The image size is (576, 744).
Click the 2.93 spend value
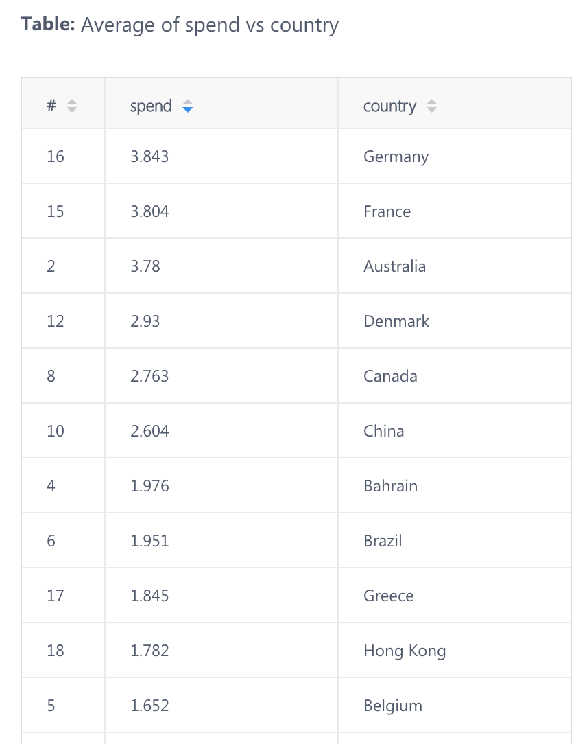pos(145,321)
